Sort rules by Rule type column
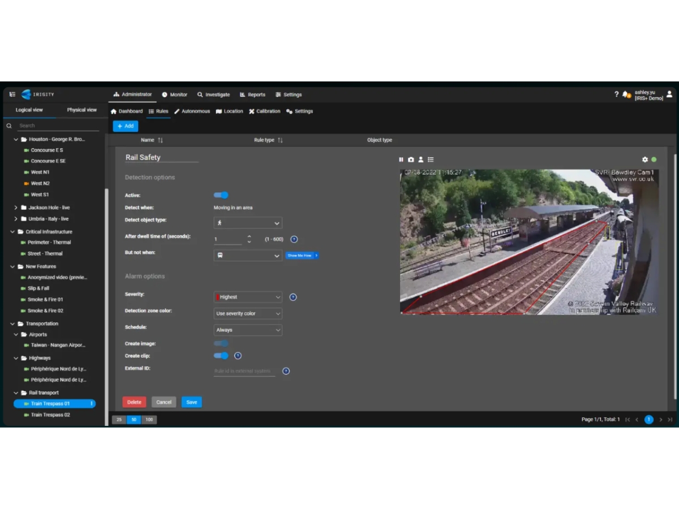The image size is (679, 509). 280,140
